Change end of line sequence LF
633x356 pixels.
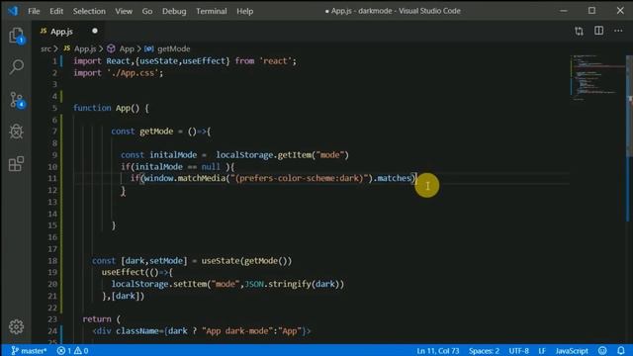542,351
